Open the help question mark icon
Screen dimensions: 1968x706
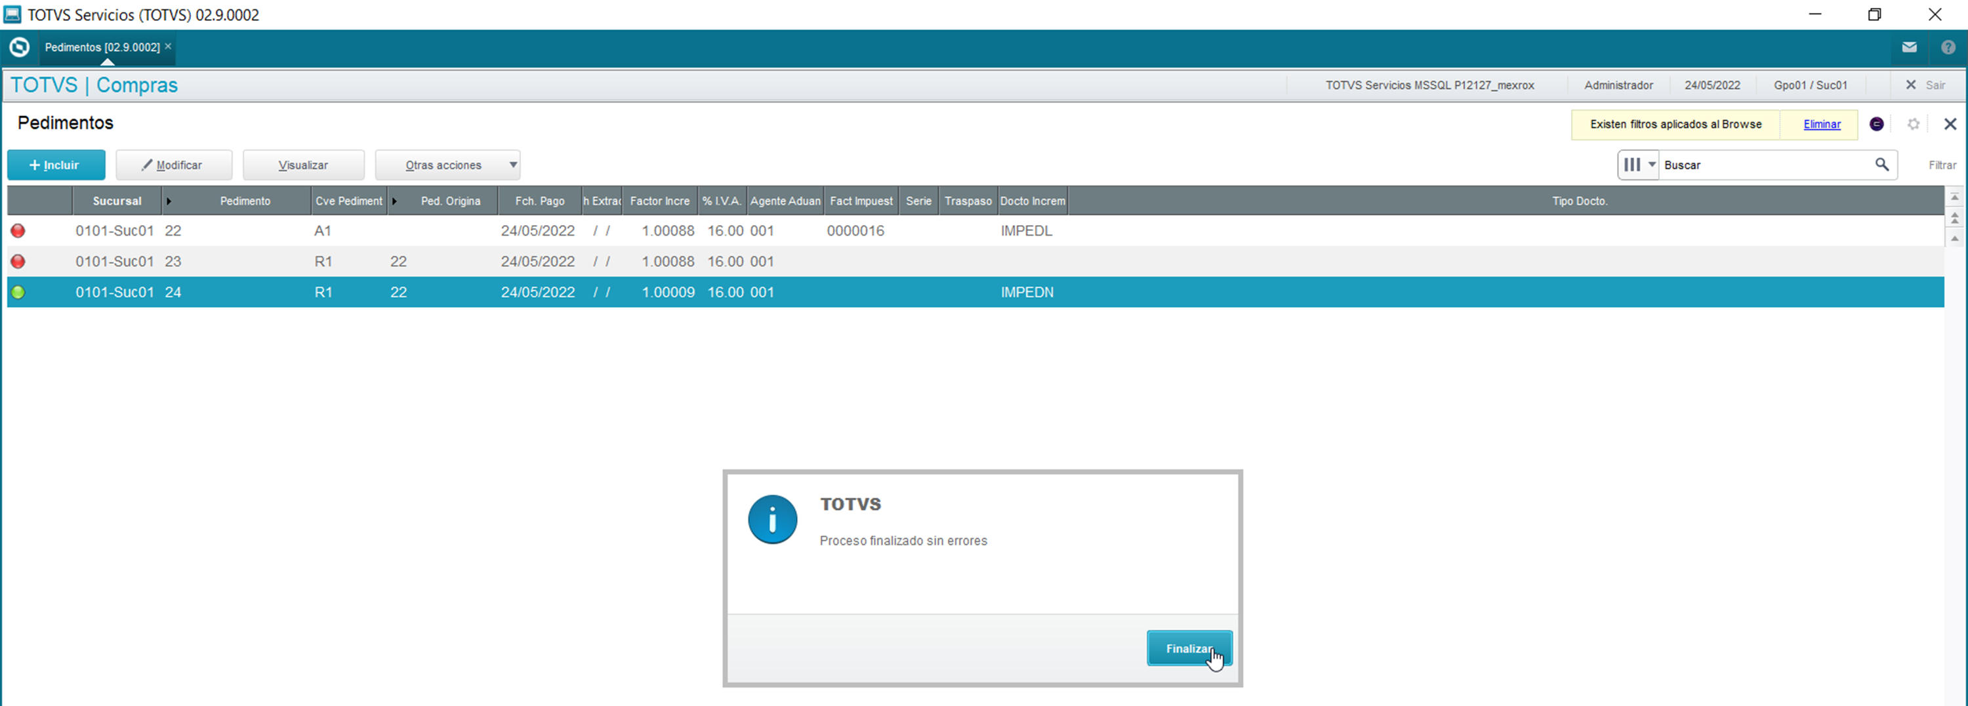(1948, 47)
